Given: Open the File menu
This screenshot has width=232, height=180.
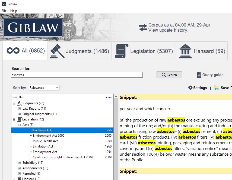Looking at the screenshot, I should point(4,11).
